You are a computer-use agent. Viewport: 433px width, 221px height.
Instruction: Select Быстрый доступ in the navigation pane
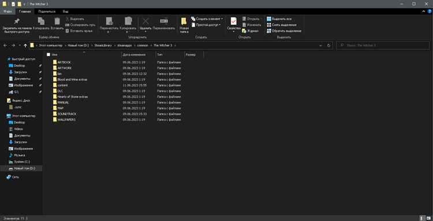21,59
